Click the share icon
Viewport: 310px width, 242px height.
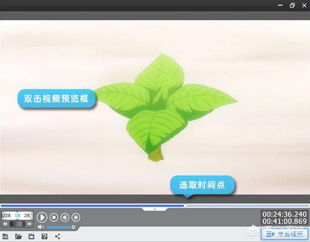click(x=57, y=236)
